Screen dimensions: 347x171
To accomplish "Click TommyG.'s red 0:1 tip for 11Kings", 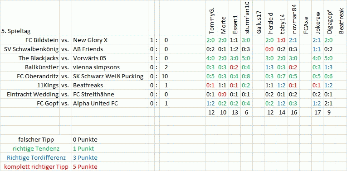I will [211, 85].
